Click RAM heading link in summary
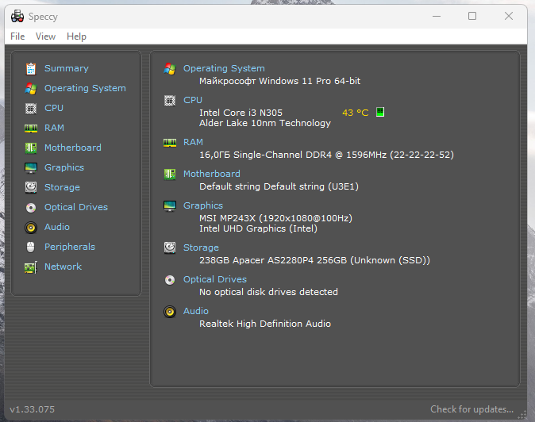The image size is (535, 422). [x=193, y=142]
